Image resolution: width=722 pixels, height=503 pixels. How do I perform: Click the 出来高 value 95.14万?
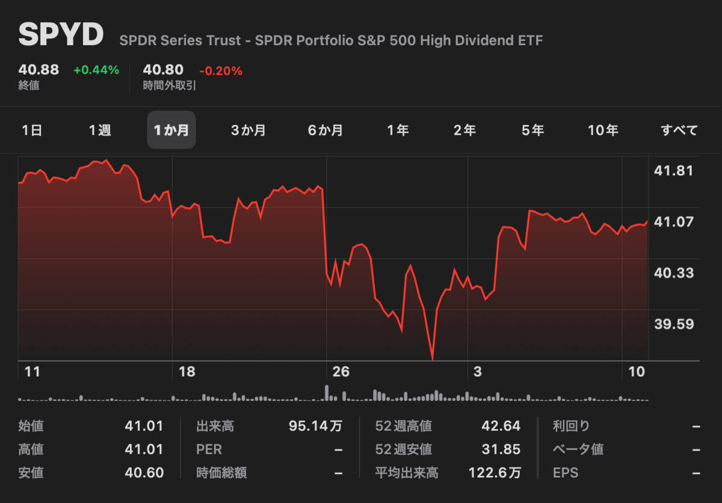tap(316, 426)
